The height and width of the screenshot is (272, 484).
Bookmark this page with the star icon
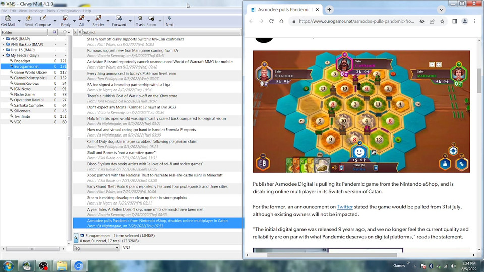(x=442, y=21)
